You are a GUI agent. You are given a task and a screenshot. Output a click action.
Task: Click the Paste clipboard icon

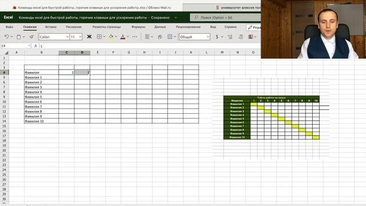point(19,37)
